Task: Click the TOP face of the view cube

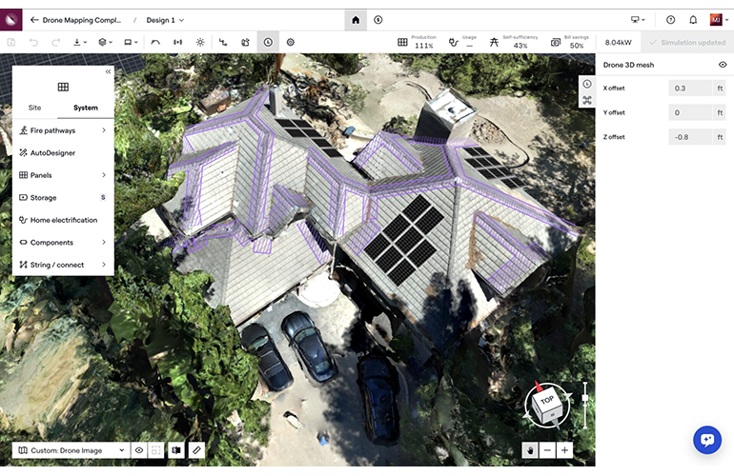Action: coord(547,400)
